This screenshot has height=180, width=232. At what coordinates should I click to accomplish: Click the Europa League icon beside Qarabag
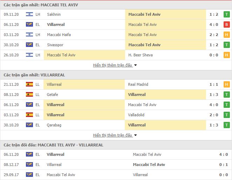coord(29,125)
